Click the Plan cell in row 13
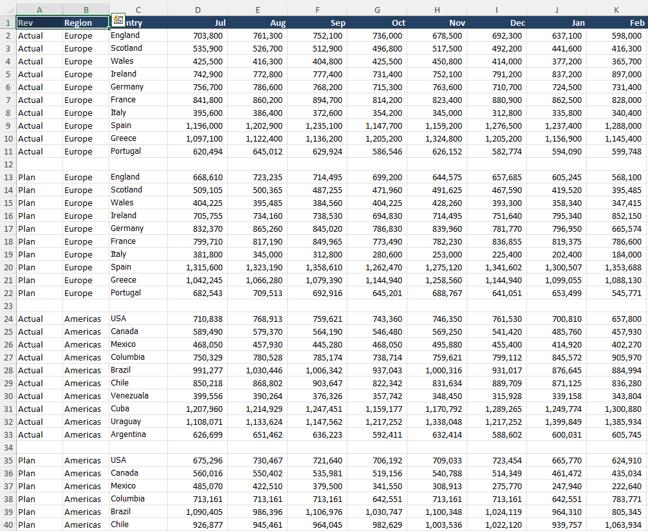Image resolution: width=648 pixels, height=531 pixels. pos(40,177)
